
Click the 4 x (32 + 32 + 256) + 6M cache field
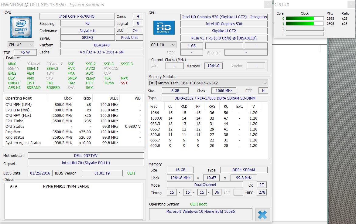(102, 52)
